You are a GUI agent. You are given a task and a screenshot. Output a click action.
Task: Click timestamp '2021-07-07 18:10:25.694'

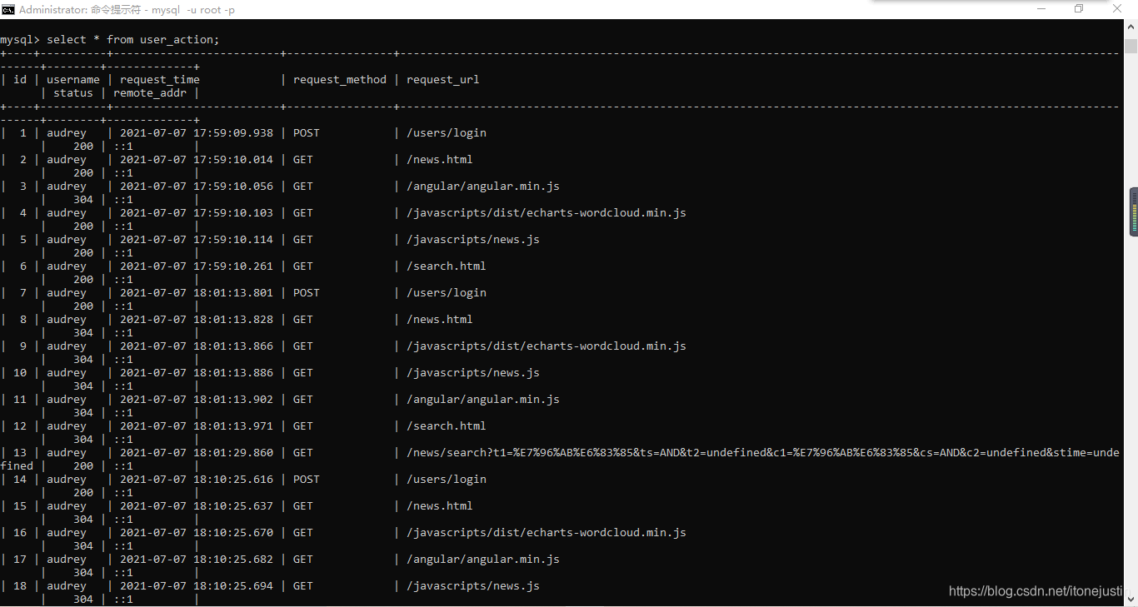pyautogui.click(x=197, y=586)
